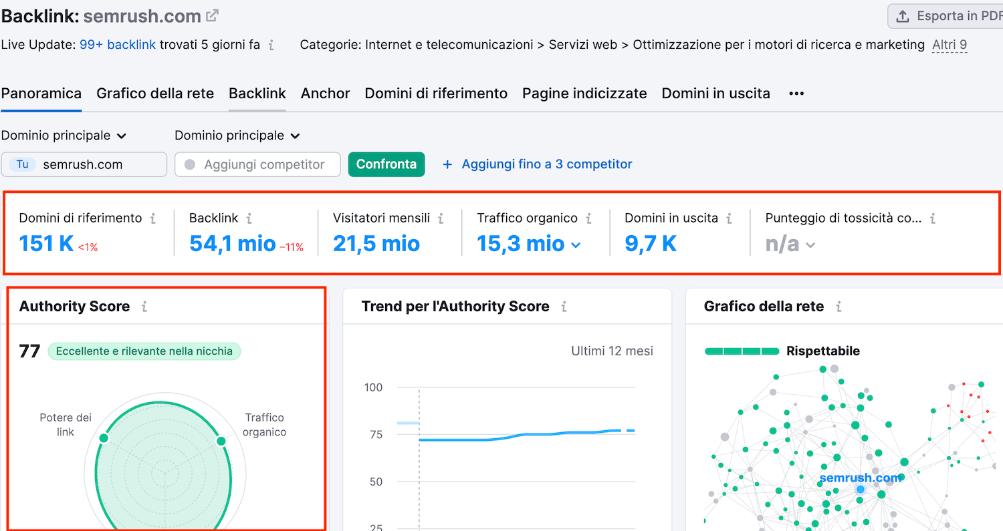Click the 21,5 mio monthly visitors value
Screen dimensions: 1003x531
click(x=376, y=244)
